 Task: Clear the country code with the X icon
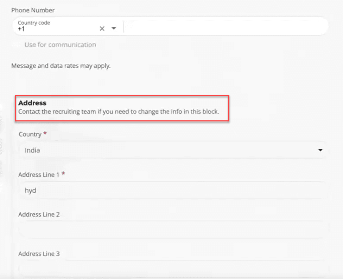pos(102,28)
